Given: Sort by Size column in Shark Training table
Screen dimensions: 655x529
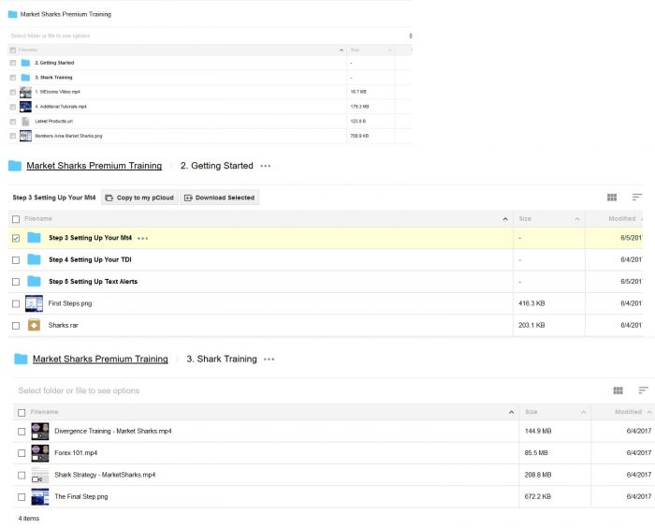Looking at the screenshot, I should (x=531, y=412).
